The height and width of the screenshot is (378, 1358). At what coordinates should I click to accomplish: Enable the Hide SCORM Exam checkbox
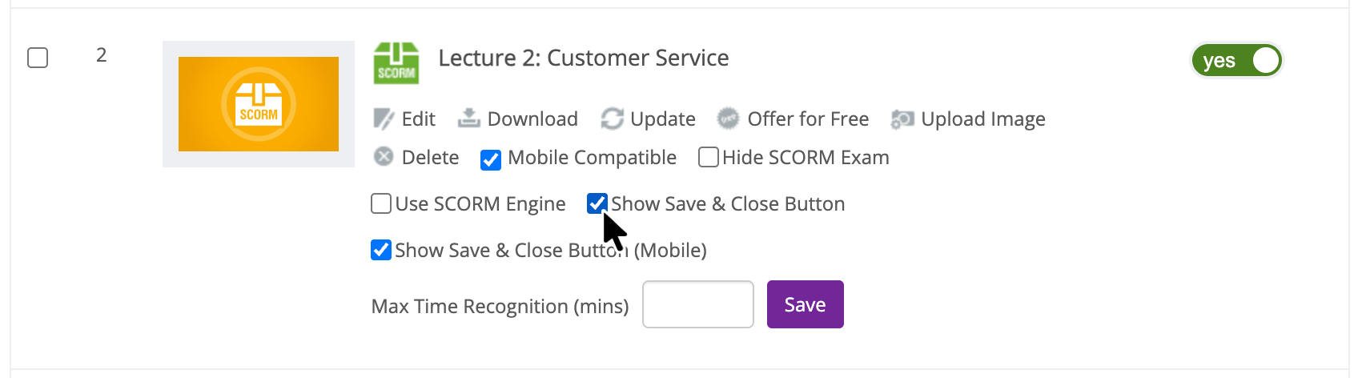(x=708, y=157)
